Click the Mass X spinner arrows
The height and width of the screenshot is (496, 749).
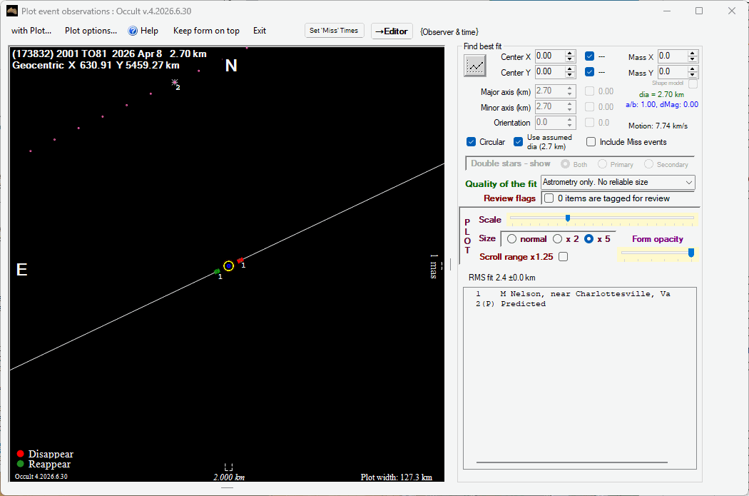coord(693,56)
